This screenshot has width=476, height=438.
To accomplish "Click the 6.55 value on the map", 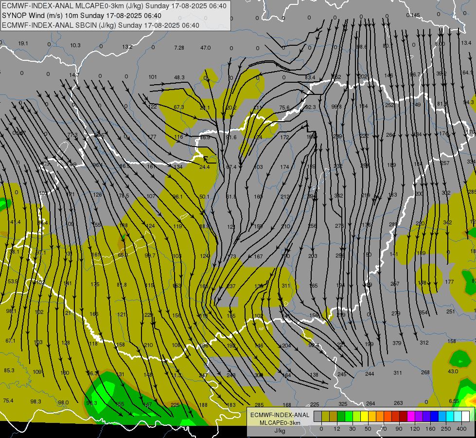I will 454,401.
